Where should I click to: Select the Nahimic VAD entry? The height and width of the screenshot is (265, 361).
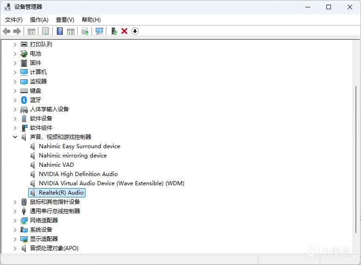point(56,165)
